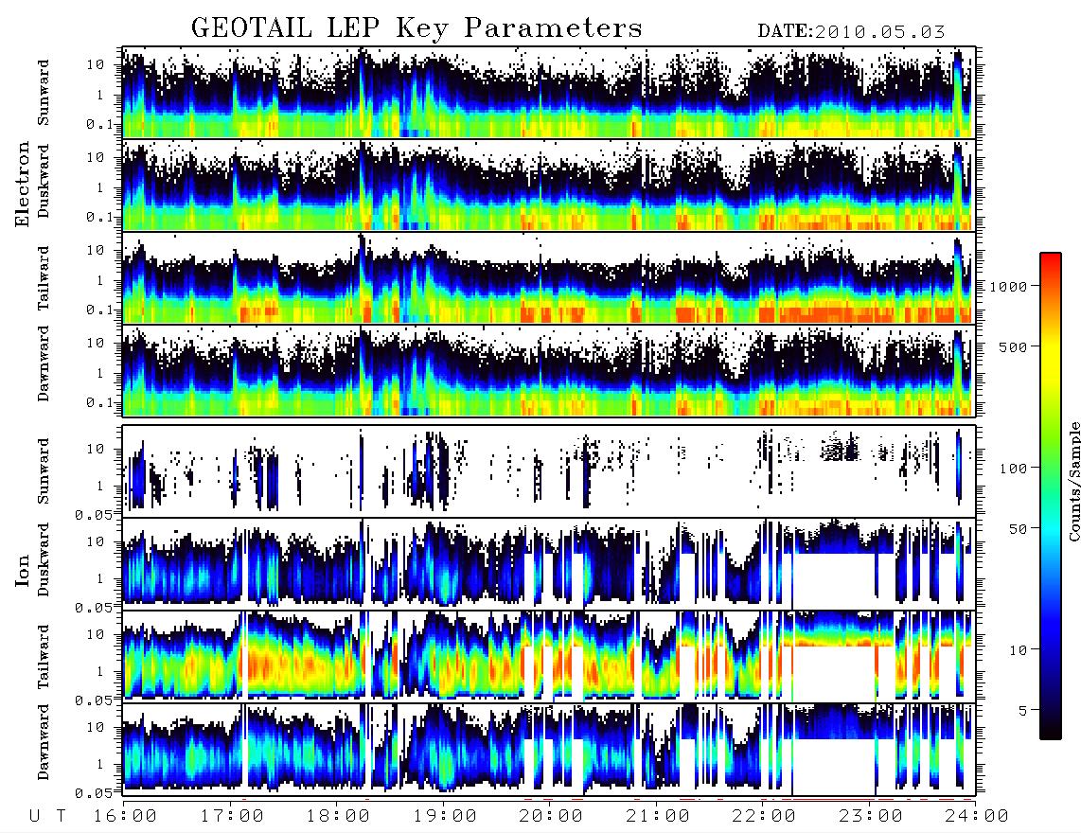Viewport: 1081px width, 833px height.
Task: Click the "16:00" time tick label
Action: pos(126,816)
